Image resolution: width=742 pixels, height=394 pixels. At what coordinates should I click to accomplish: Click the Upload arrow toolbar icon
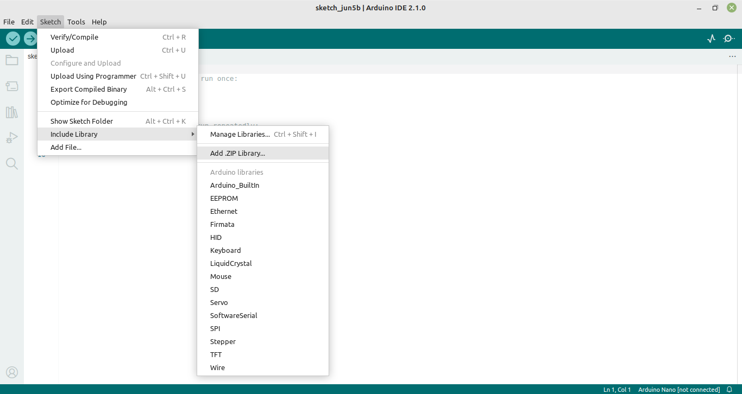(x=30, y=39)
